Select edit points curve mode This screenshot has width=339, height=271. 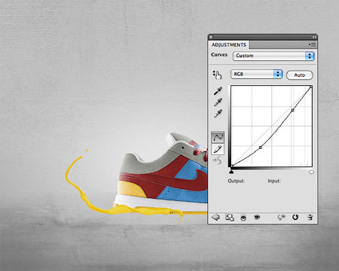[218, 137]
